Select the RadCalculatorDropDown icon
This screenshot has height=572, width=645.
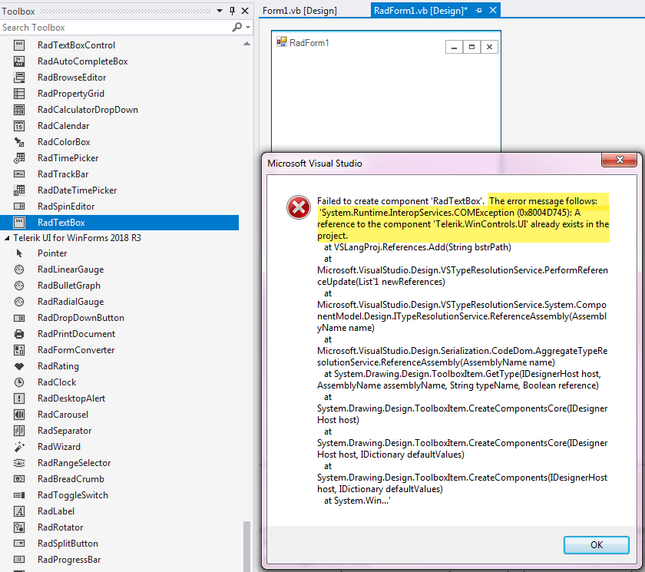(19, 110)
